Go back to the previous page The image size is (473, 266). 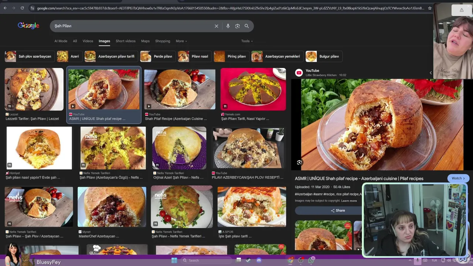click(5, 8)
